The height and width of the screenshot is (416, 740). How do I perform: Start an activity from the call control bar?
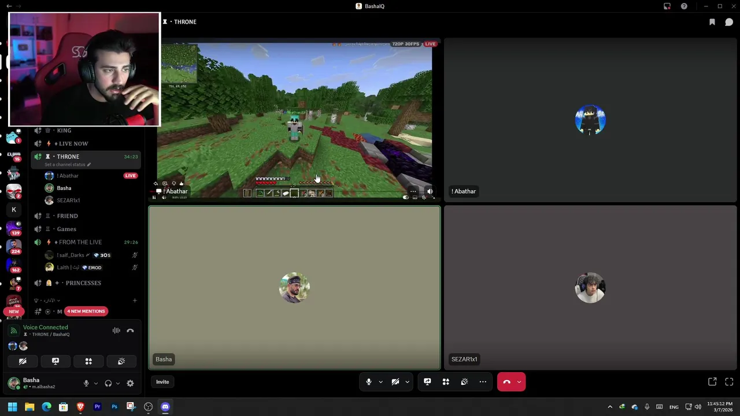[446, 382]
